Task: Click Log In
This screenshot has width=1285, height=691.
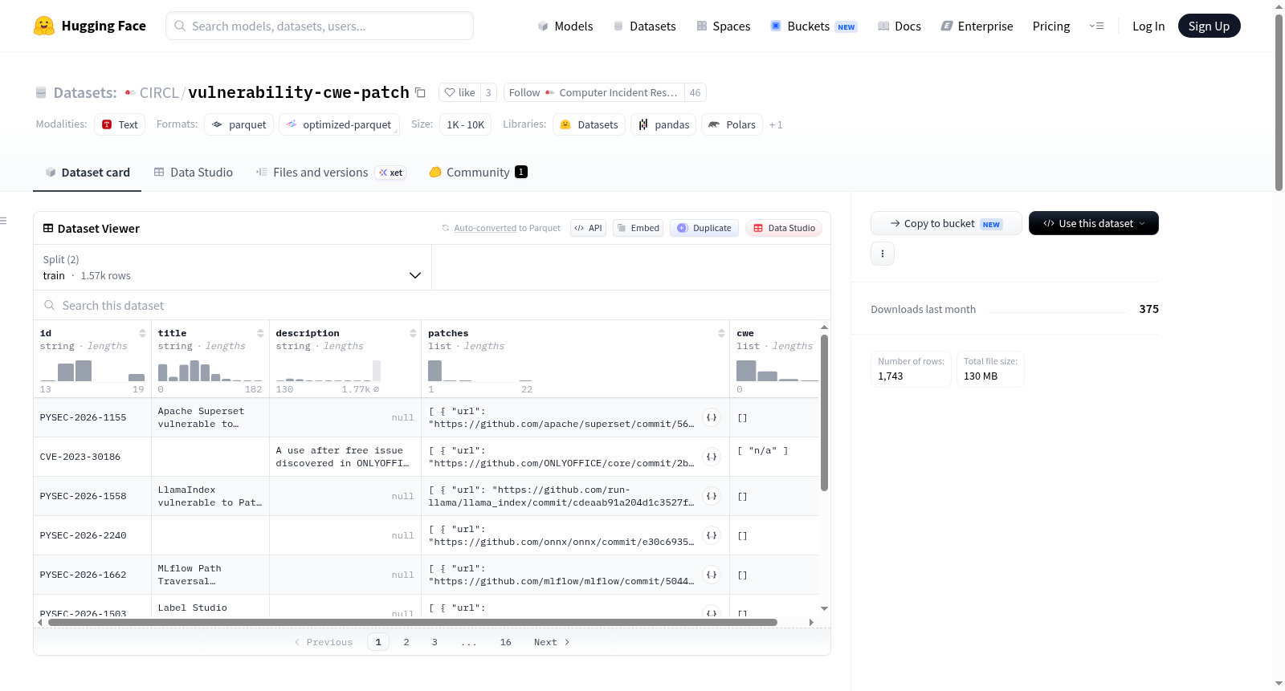Action: [1148, 26]
